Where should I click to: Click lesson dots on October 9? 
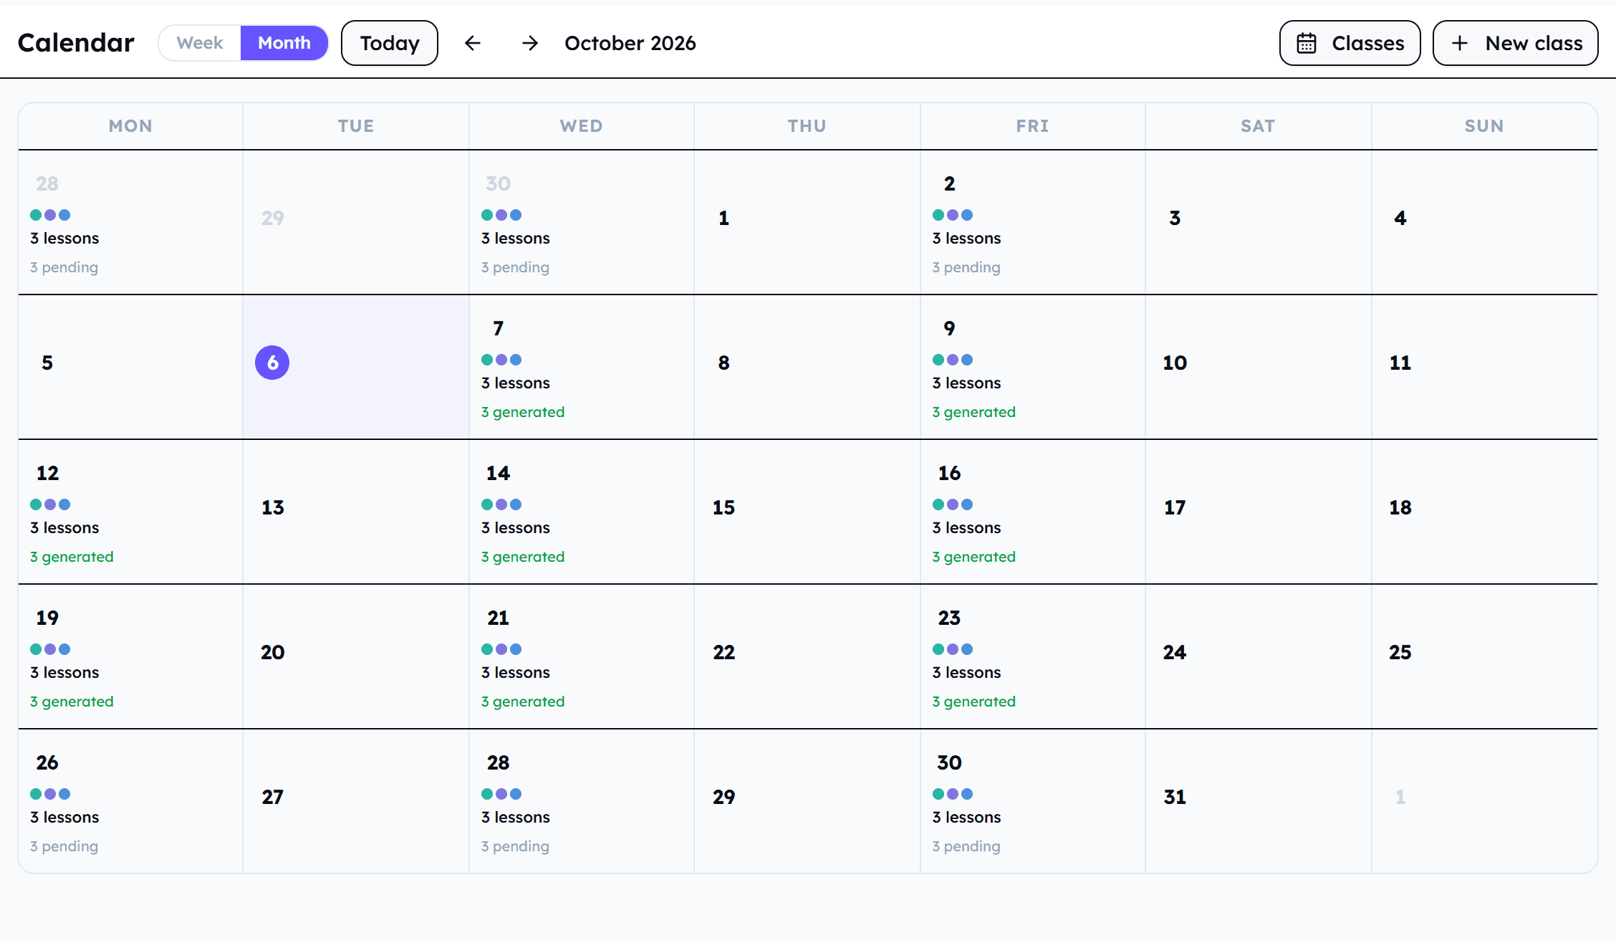click(953, 360)
